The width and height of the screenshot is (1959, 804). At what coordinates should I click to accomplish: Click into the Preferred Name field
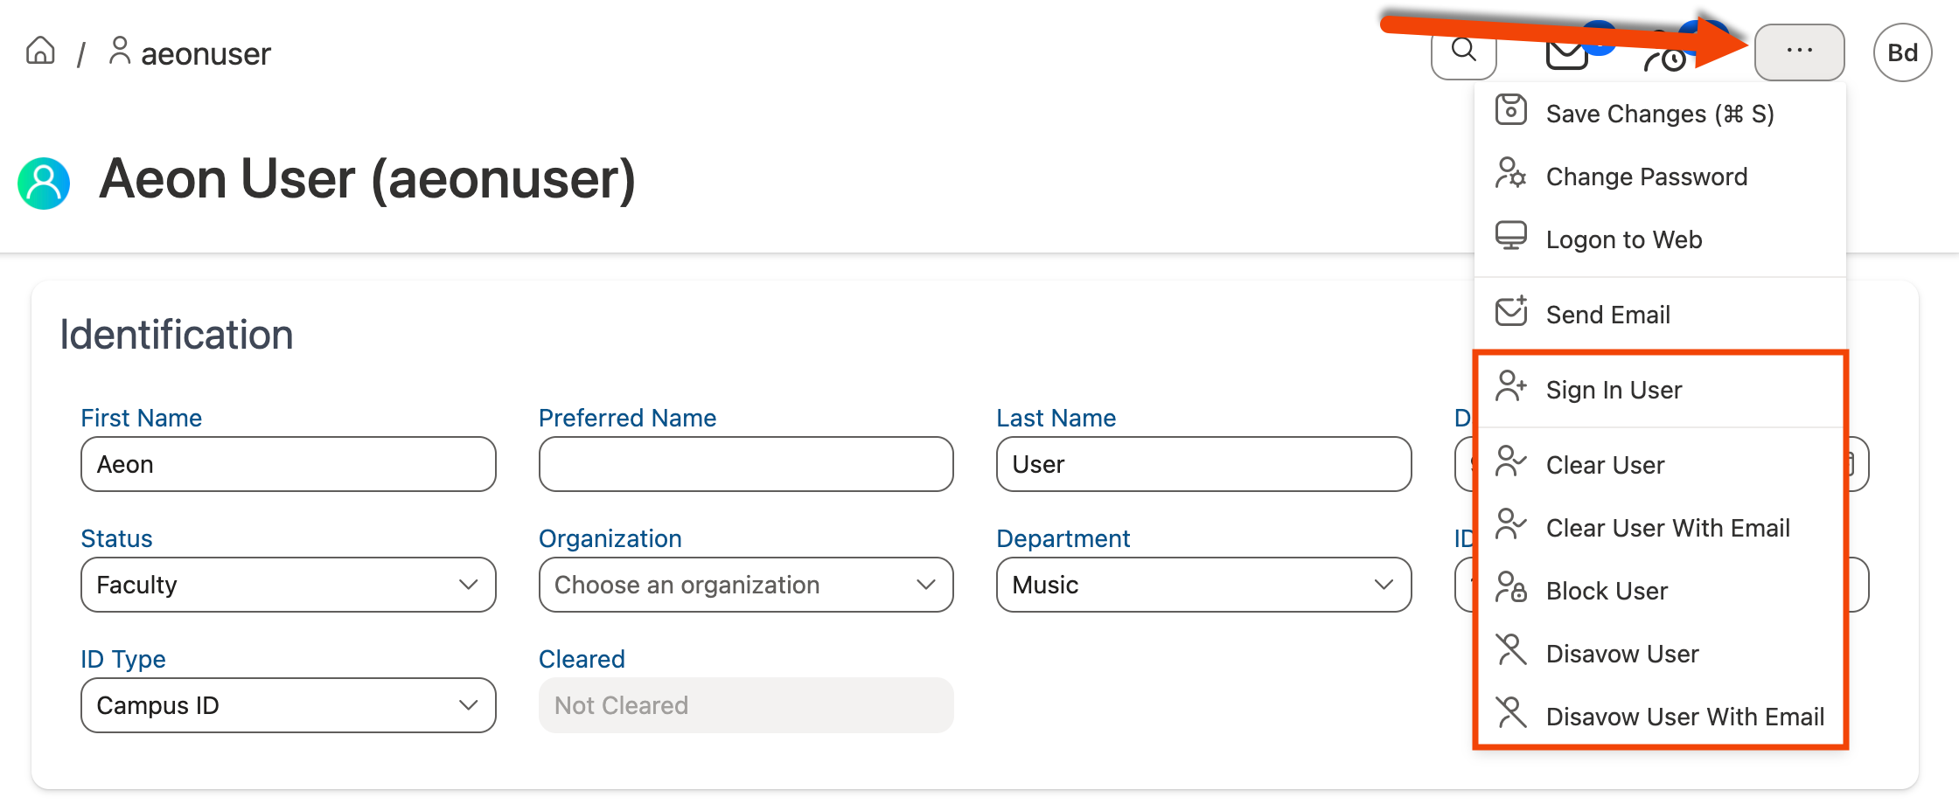click(x=745, y=464)
